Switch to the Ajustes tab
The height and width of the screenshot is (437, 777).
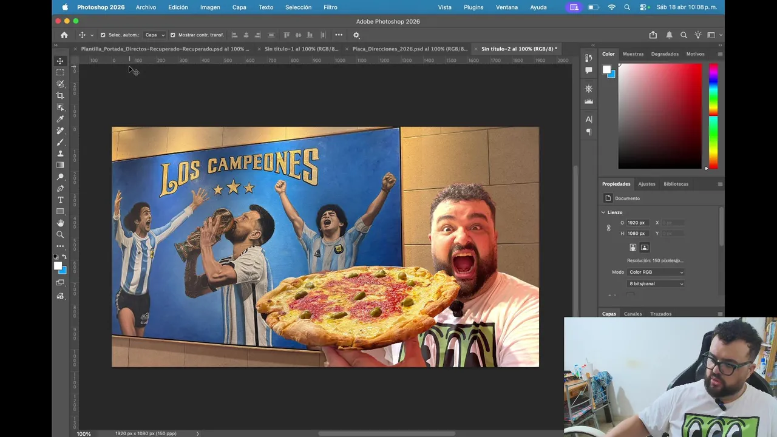pos(646,184)
